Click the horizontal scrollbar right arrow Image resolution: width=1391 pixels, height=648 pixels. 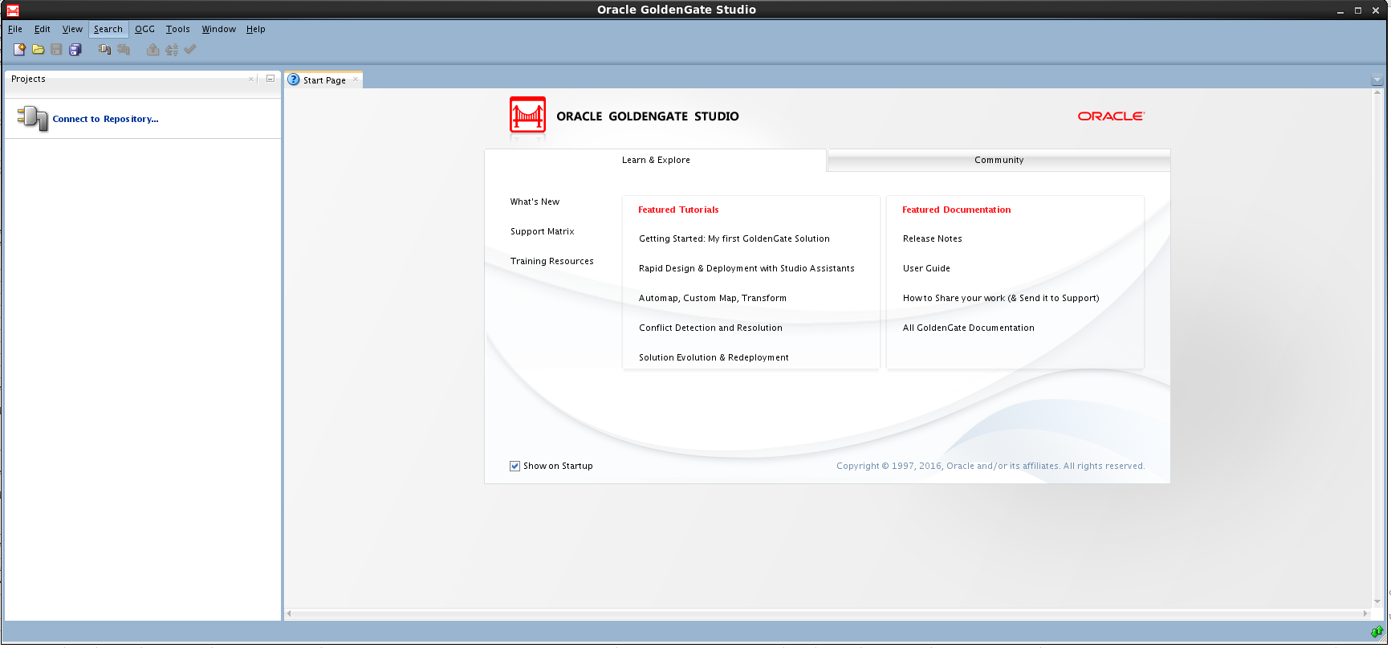pos(1365,613)
